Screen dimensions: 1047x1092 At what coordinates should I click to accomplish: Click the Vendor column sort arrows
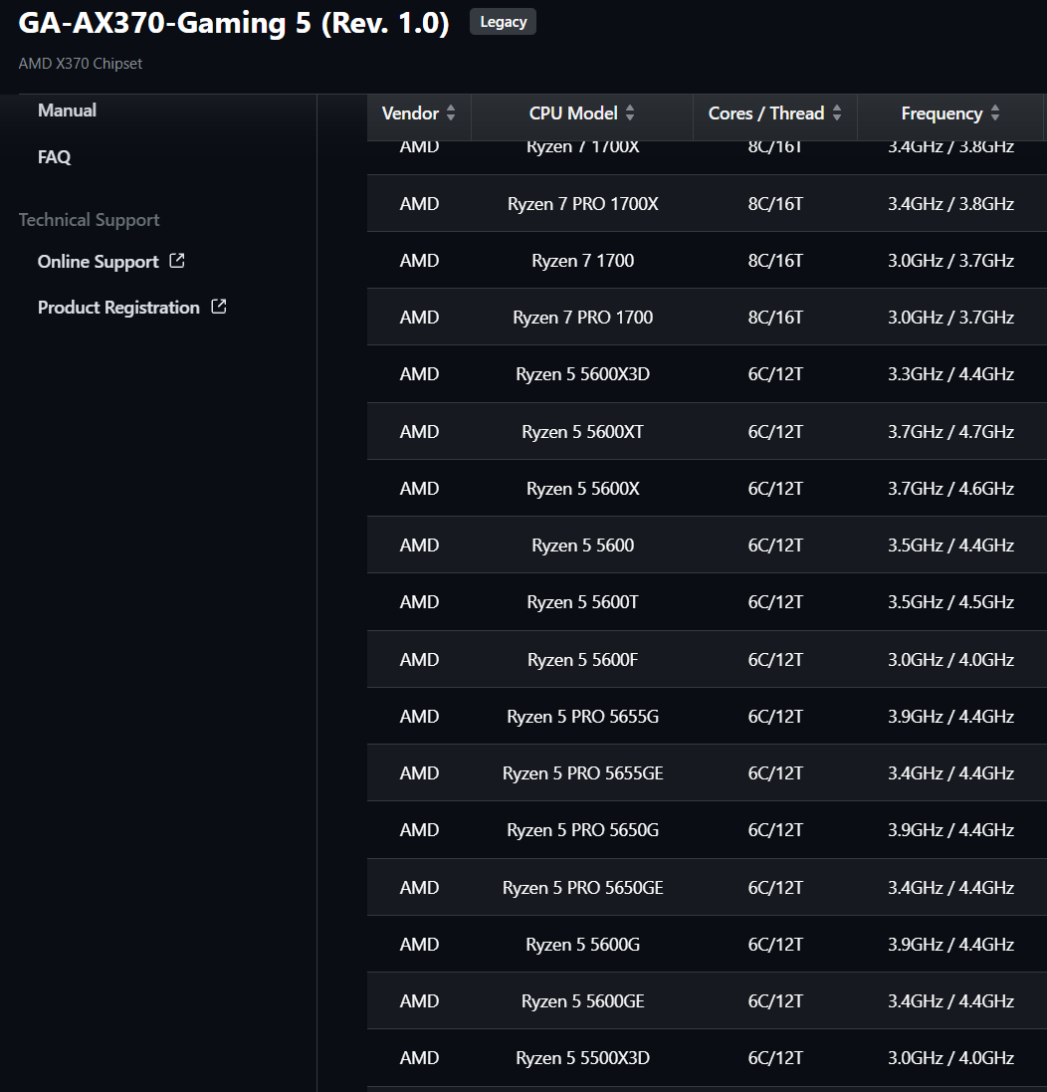click(451, 112)
